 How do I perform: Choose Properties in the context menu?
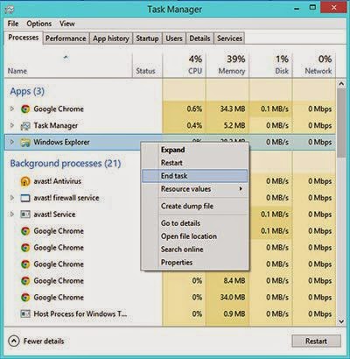click(x=195, y=263)
